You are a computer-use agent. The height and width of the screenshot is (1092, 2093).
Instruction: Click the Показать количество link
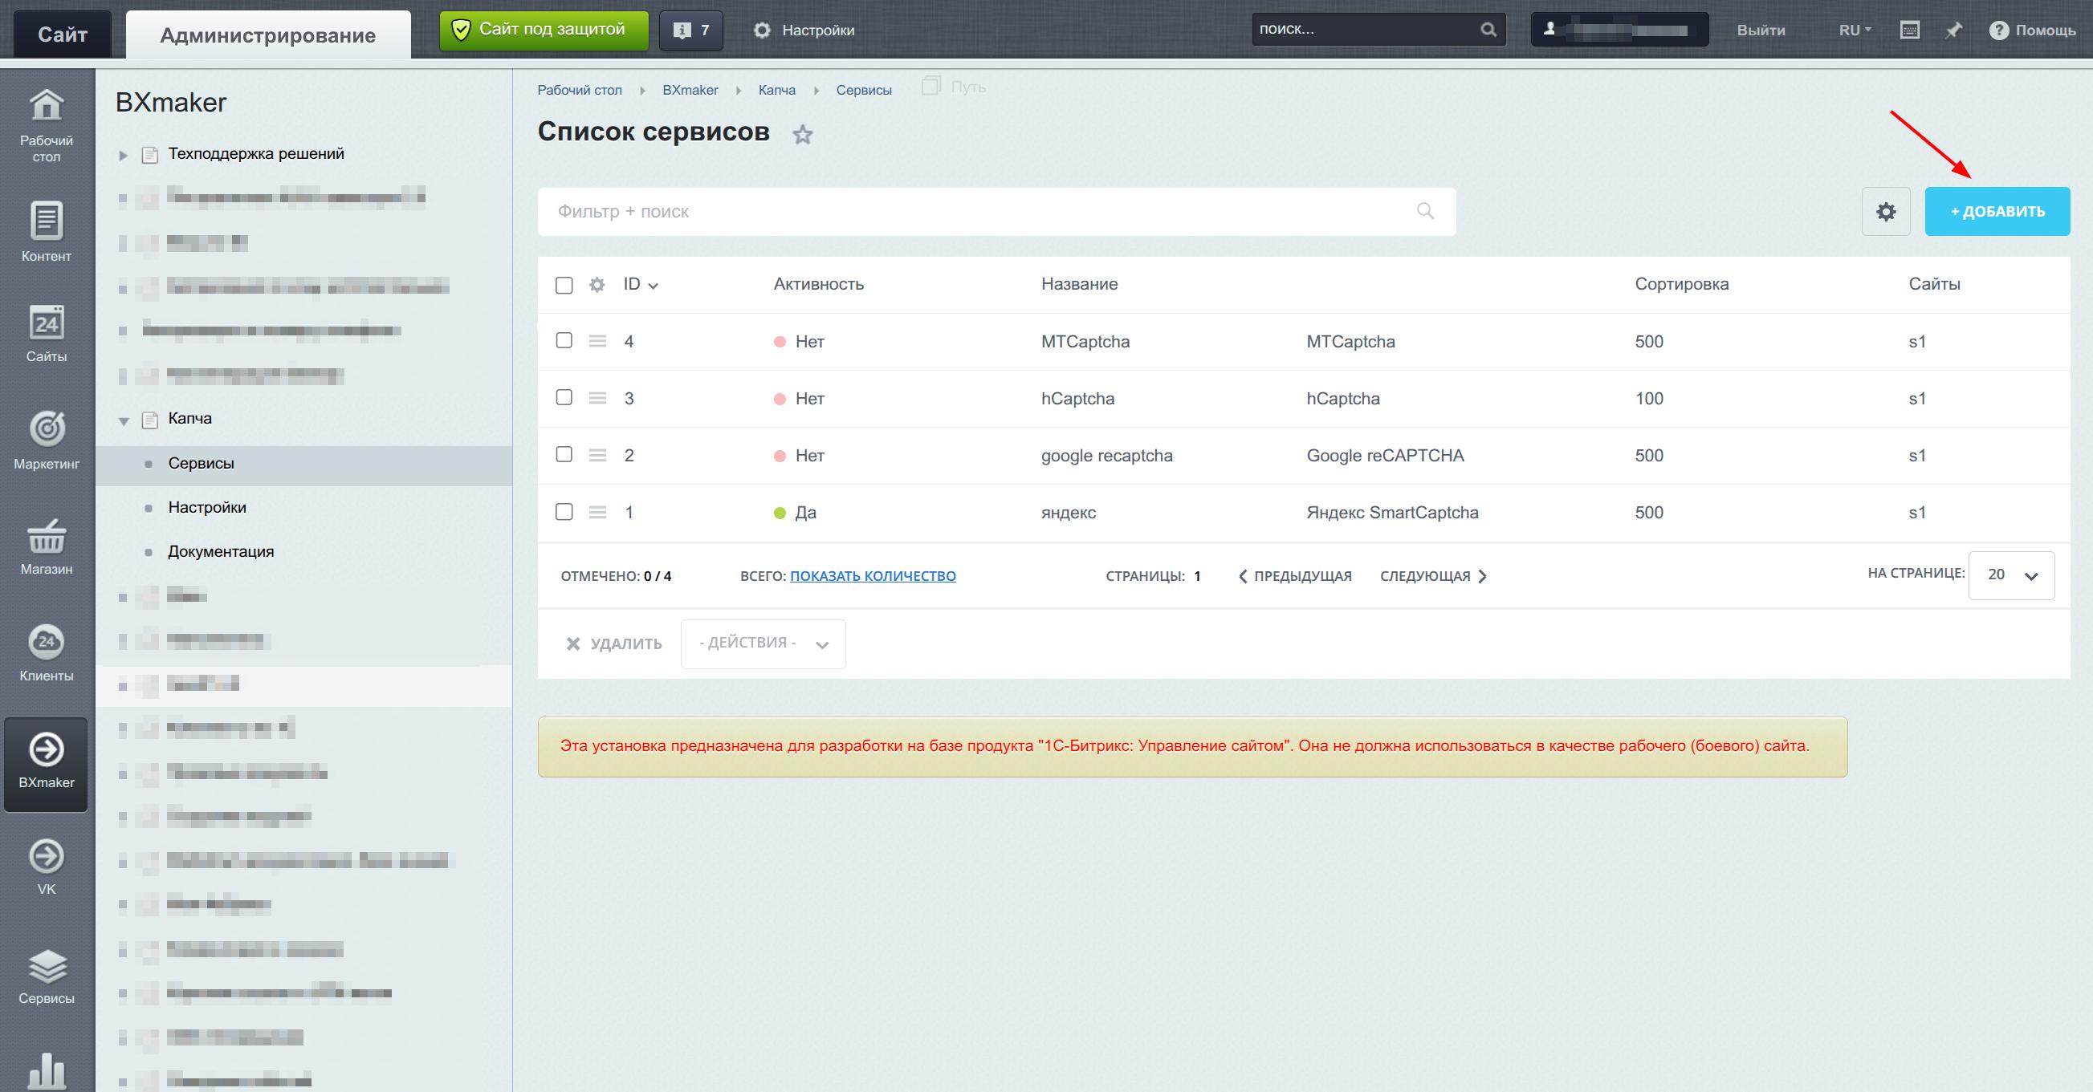[x=872, y=575]
